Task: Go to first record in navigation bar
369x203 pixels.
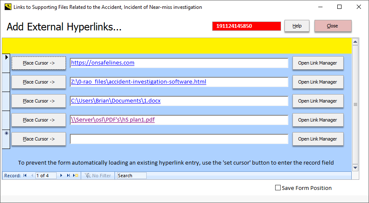Action: (25, 176)
